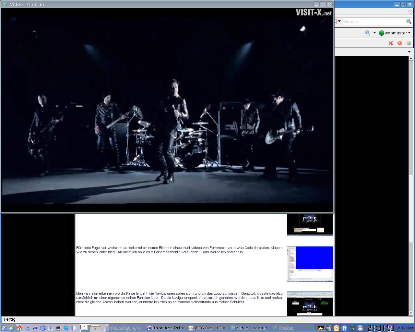The height and width of the screenshot is (332, 415).
Task: Open the webmaster dropdown
Action: (x=395, y=33)
